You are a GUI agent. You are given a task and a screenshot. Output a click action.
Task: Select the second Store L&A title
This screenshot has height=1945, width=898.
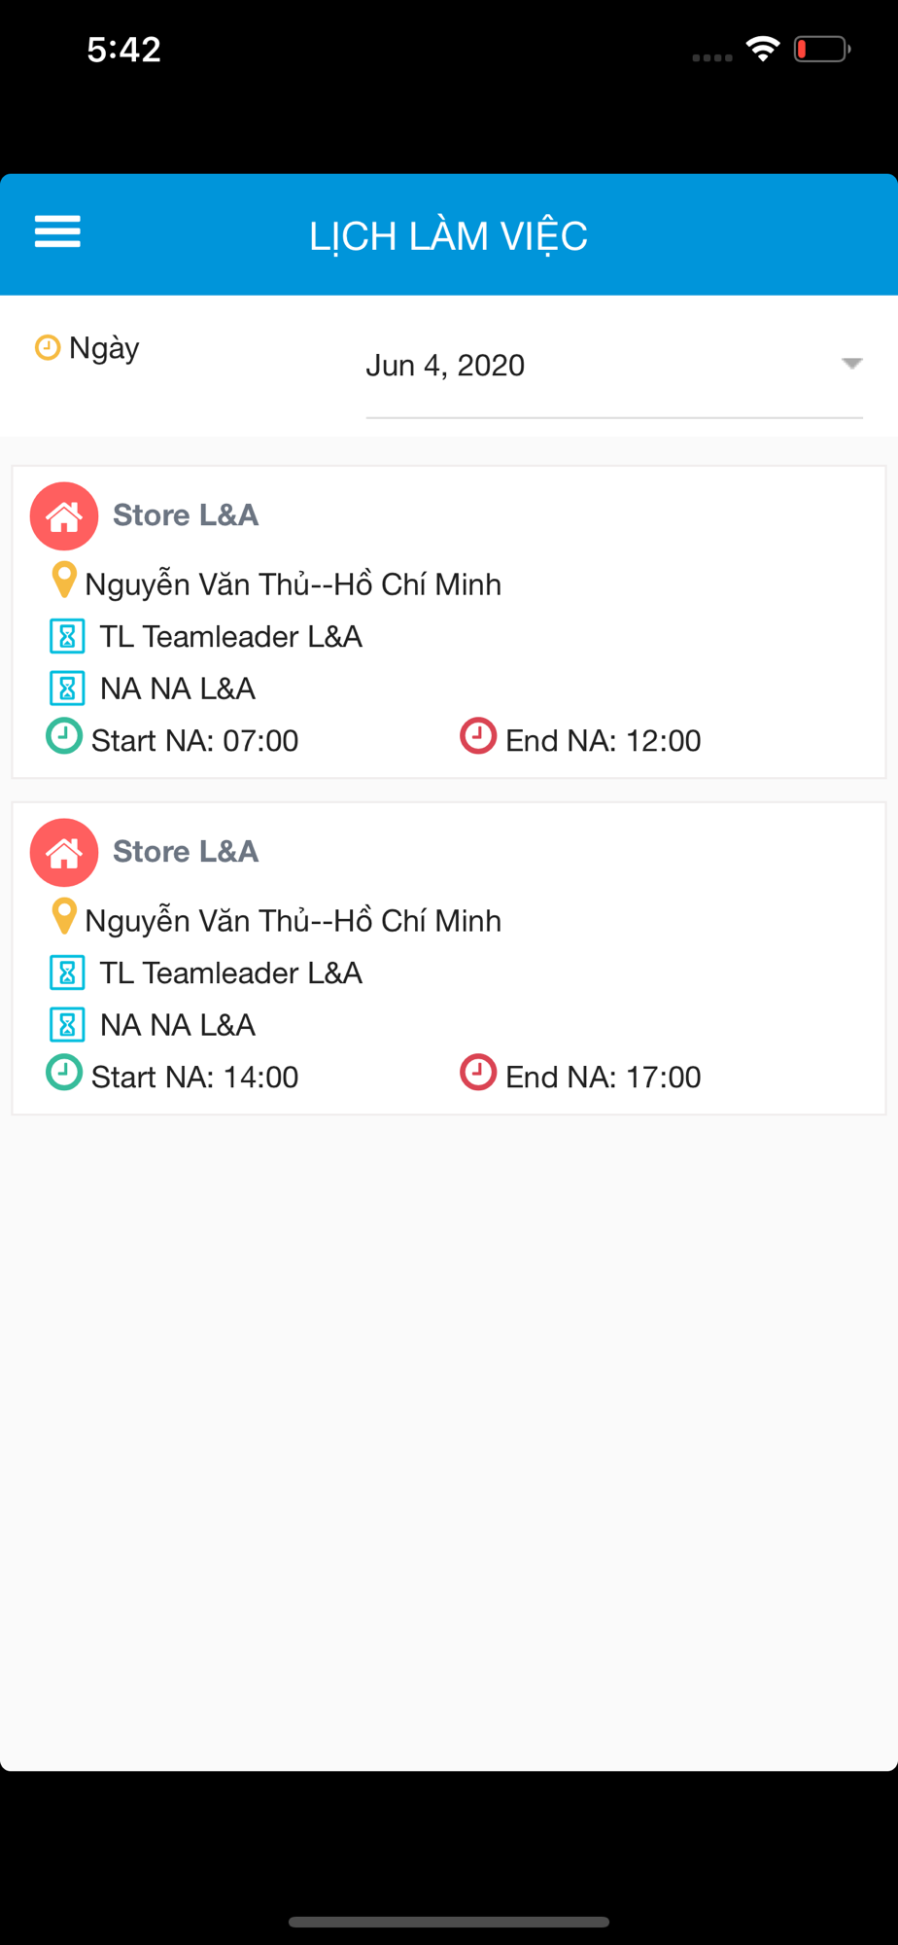click(x=186, y=852)
